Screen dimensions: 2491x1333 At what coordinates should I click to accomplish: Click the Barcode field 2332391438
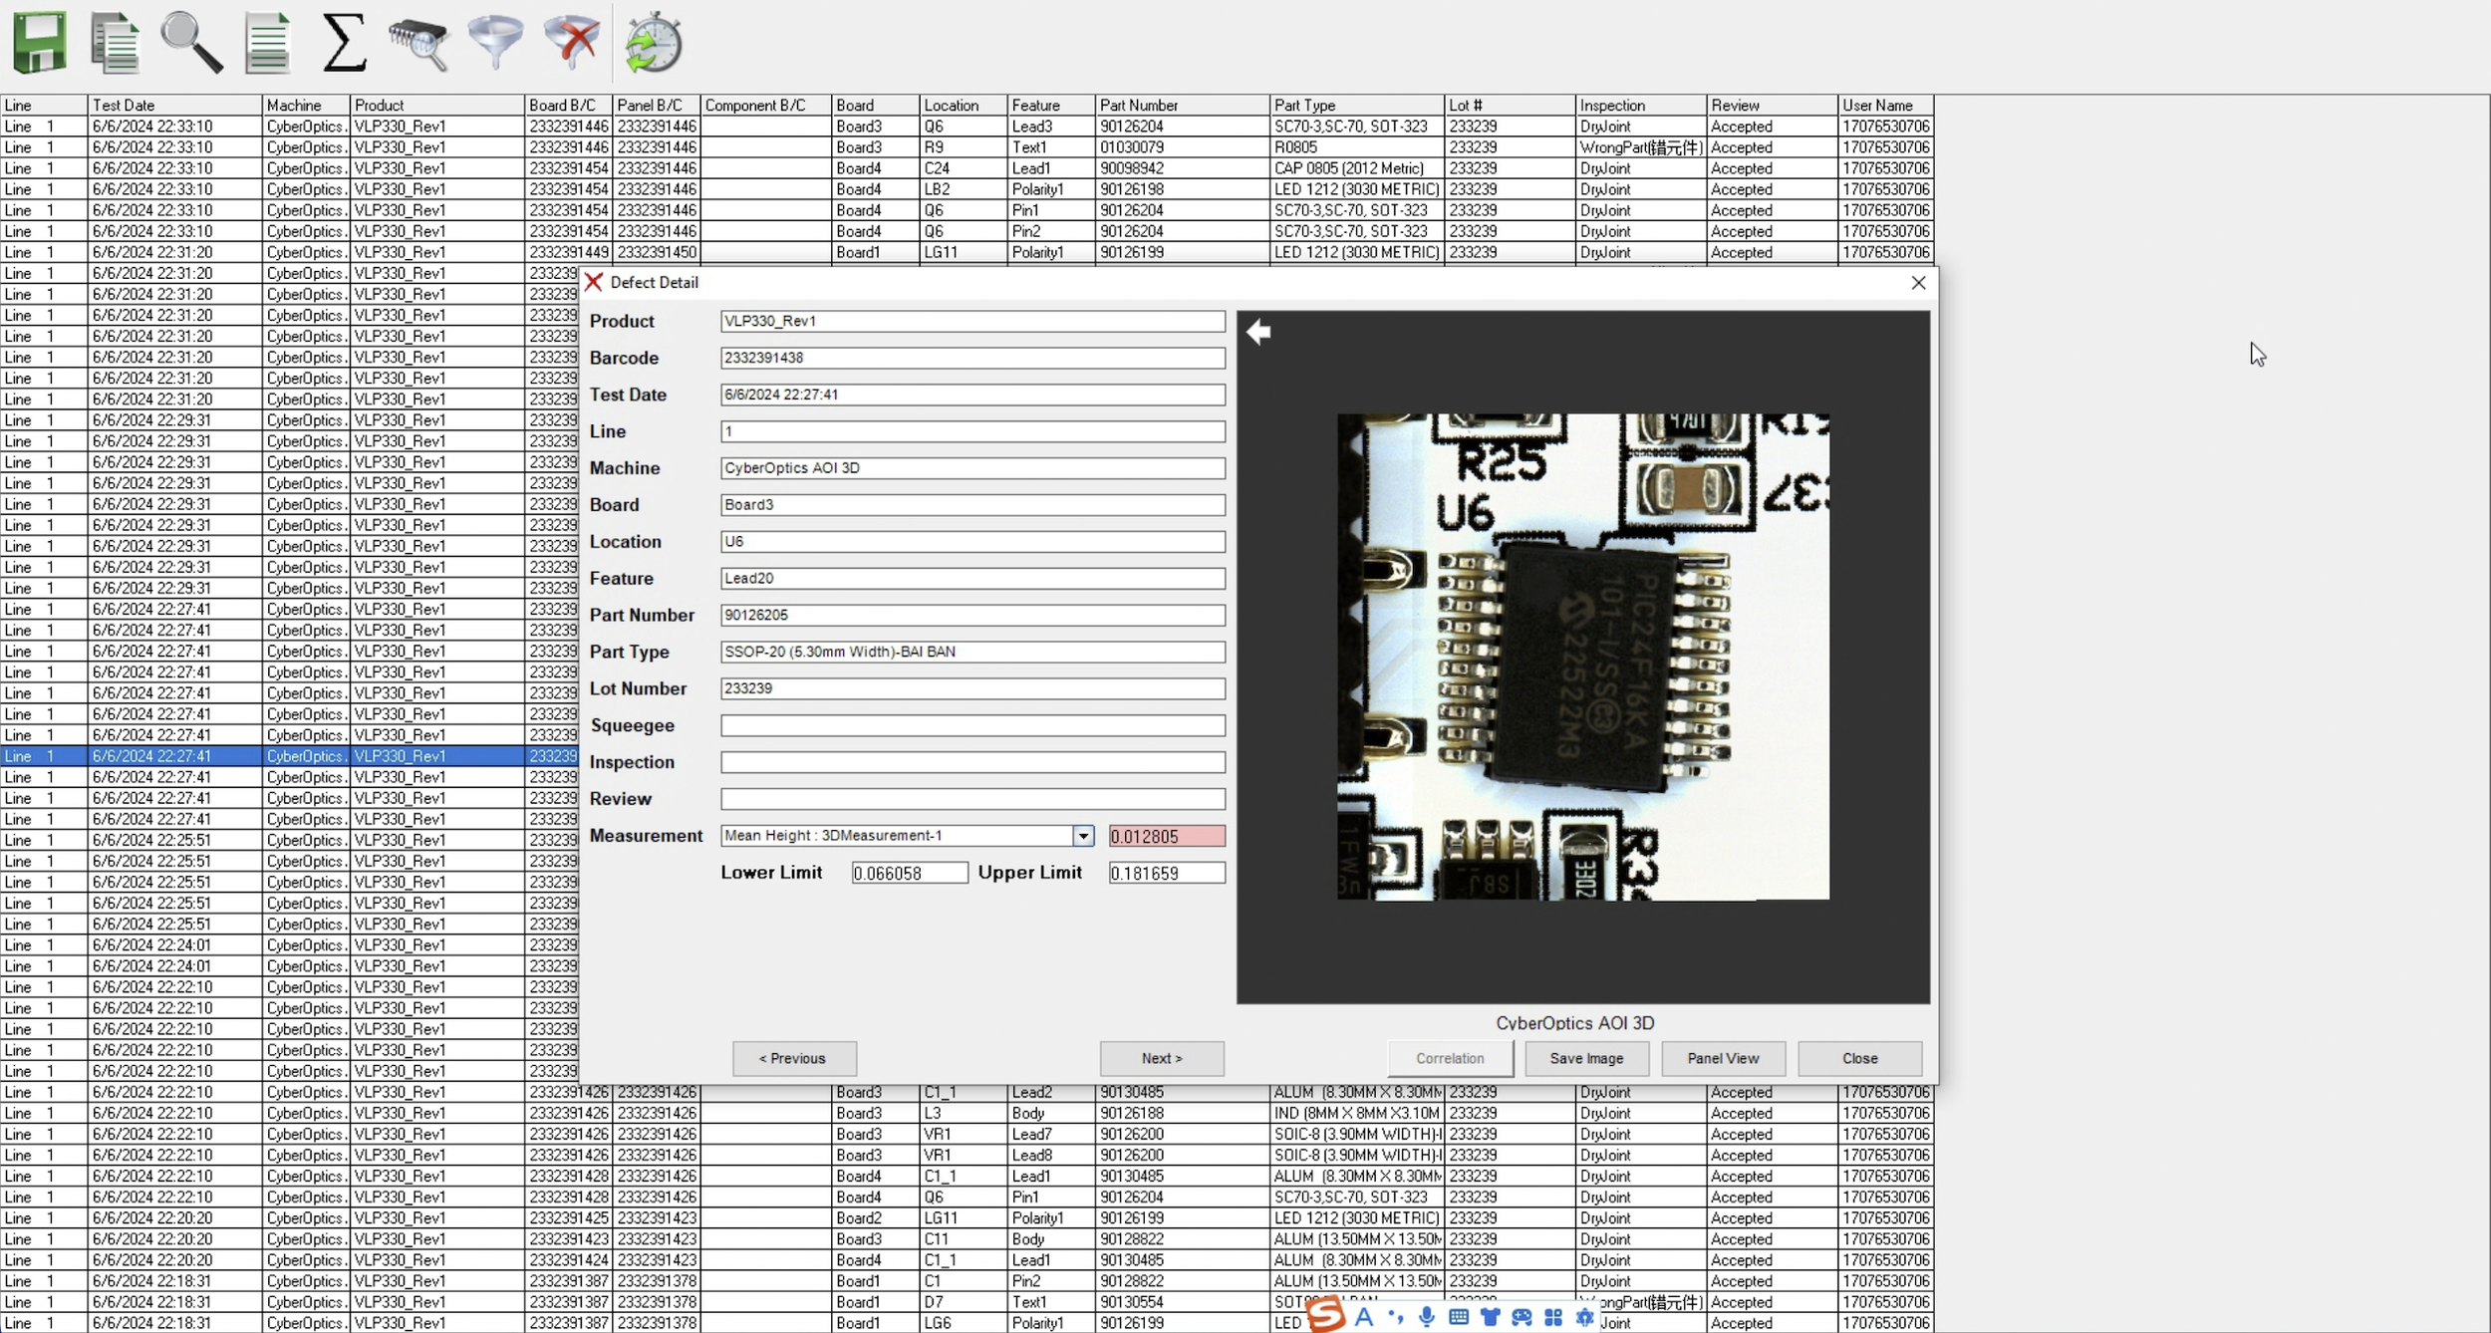coord(972,358)
